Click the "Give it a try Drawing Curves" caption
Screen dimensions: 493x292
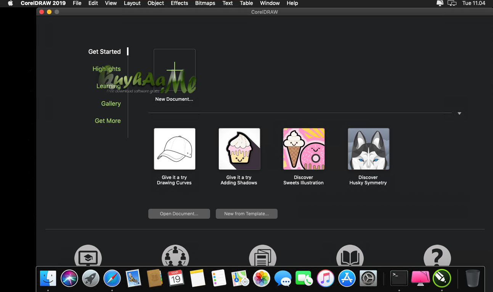(174, 180)
